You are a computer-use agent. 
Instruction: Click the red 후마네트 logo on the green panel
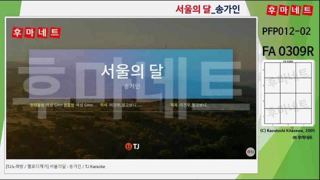(x=290, y=10)
